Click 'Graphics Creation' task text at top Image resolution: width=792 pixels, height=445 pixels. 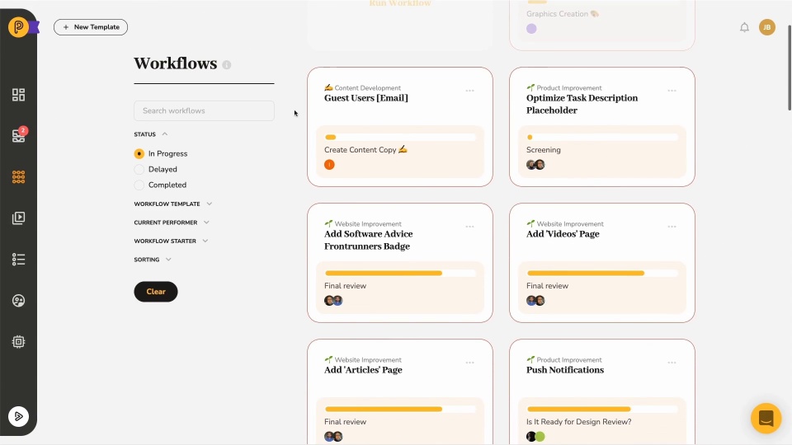coord(562,14)
